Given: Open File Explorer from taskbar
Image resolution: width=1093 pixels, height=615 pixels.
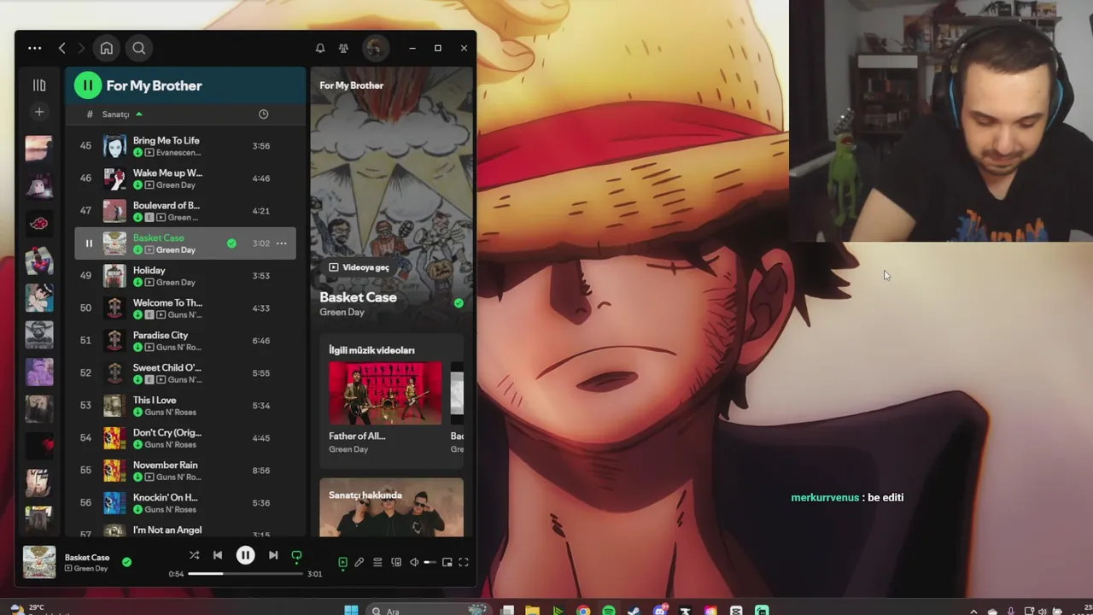Looking at the screenshot, I should [x=532, y=610].
